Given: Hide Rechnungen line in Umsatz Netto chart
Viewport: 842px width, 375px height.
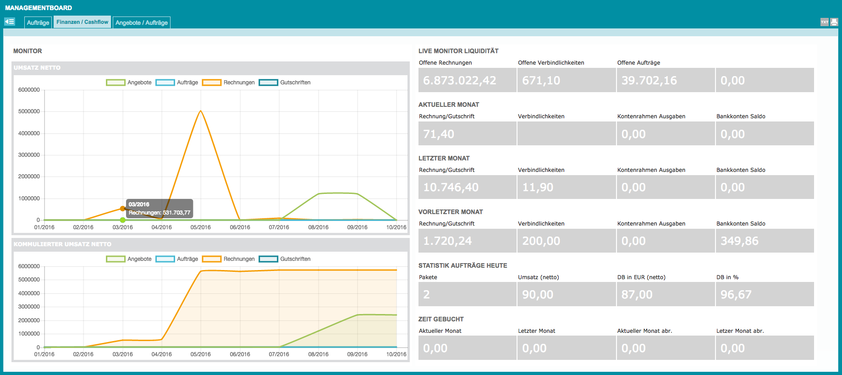Looking at the screenshot, I should (228, 83).
